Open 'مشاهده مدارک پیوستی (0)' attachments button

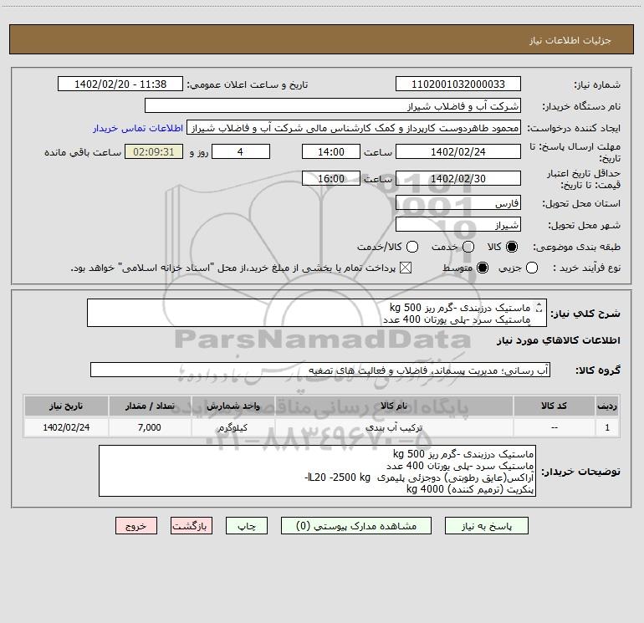(356, 526)
